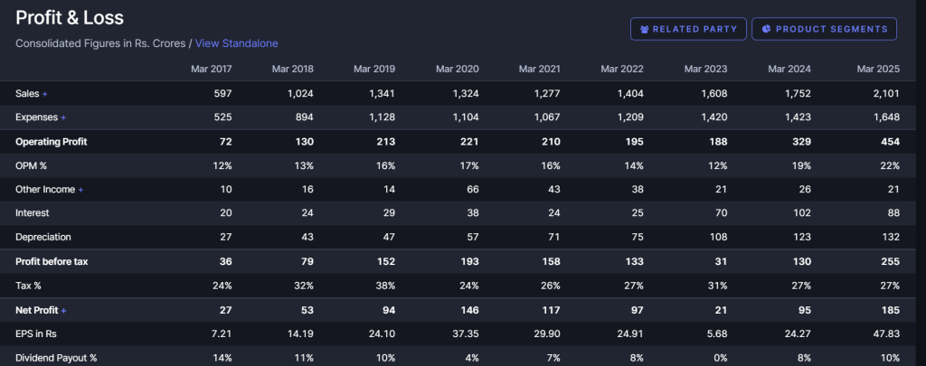The height and width of the screenshot is (366, 926).
Task: Expand the Sales row breakdown
Action: (45, 94)
